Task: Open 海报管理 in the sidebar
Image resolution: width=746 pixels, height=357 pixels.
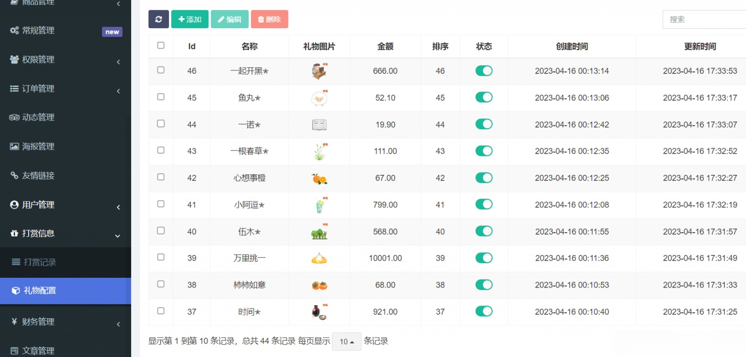Action: pos(66,147)
